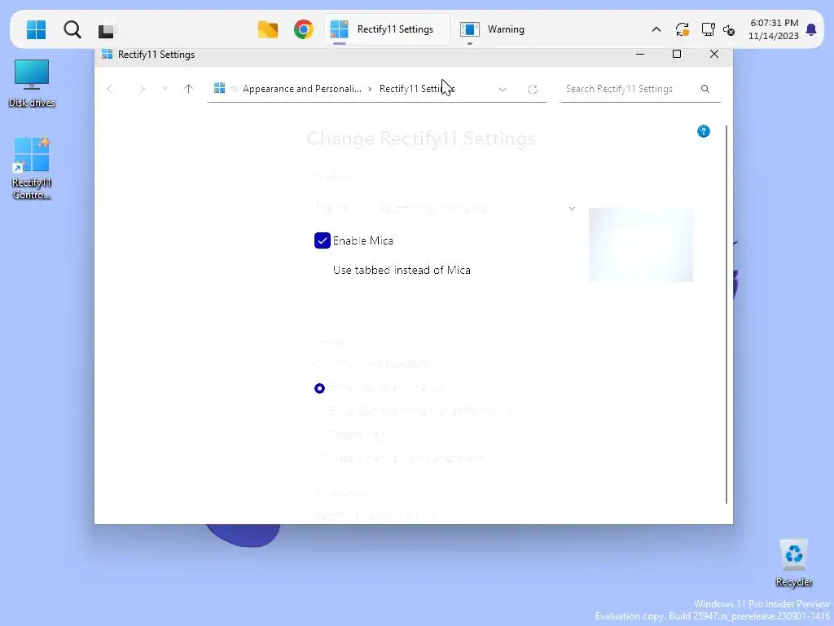
Task: Launch Google Chrome from the taskbar
Action: click(303, 29)
